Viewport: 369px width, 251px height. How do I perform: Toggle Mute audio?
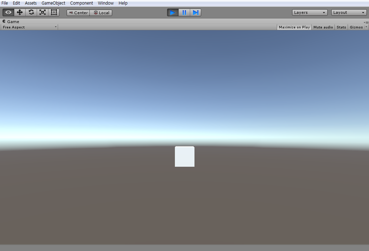[323, 27]
